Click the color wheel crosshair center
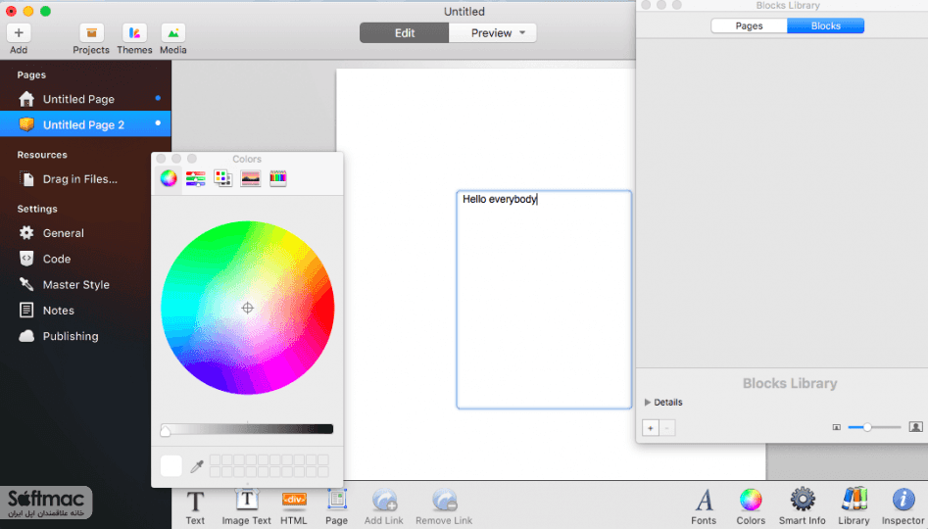928x529 pixels. (247, 308)
